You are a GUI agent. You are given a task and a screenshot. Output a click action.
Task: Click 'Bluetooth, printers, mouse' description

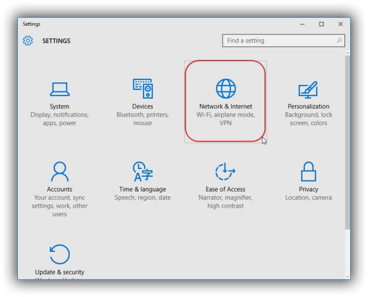142,119
